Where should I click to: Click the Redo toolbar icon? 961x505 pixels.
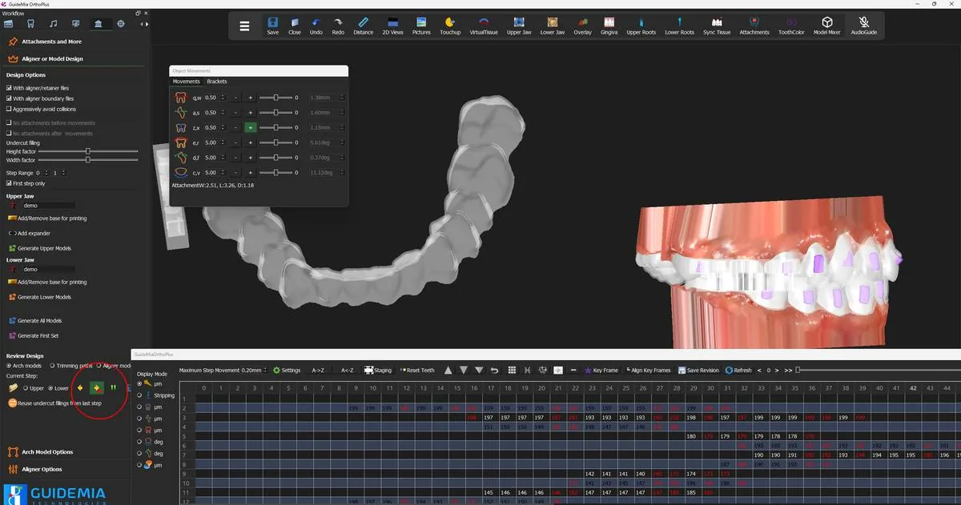338,25
